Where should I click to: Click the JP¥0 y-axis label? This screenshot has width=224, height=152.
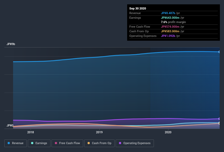(x=10, y=125)
